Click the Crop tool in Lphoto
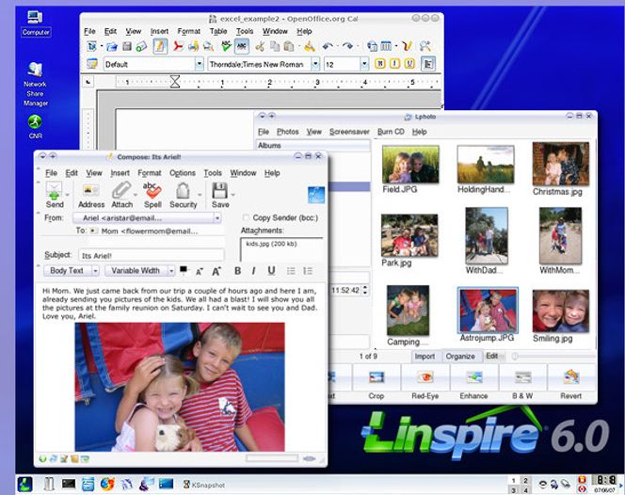The image size is (625, 495). coord(377,377)
